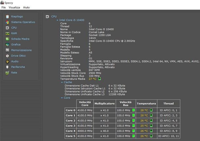Select the '2900 MHz' stock core speed
Screen dimensions: 200x141
coord(95,73)
